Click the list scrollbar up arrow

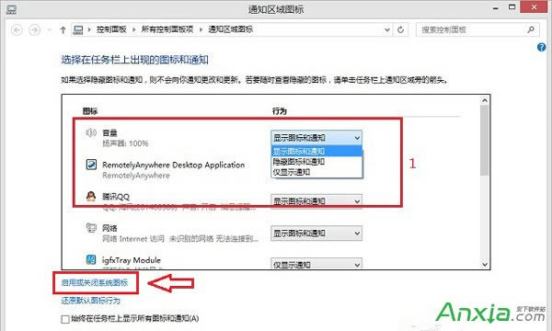485,100
